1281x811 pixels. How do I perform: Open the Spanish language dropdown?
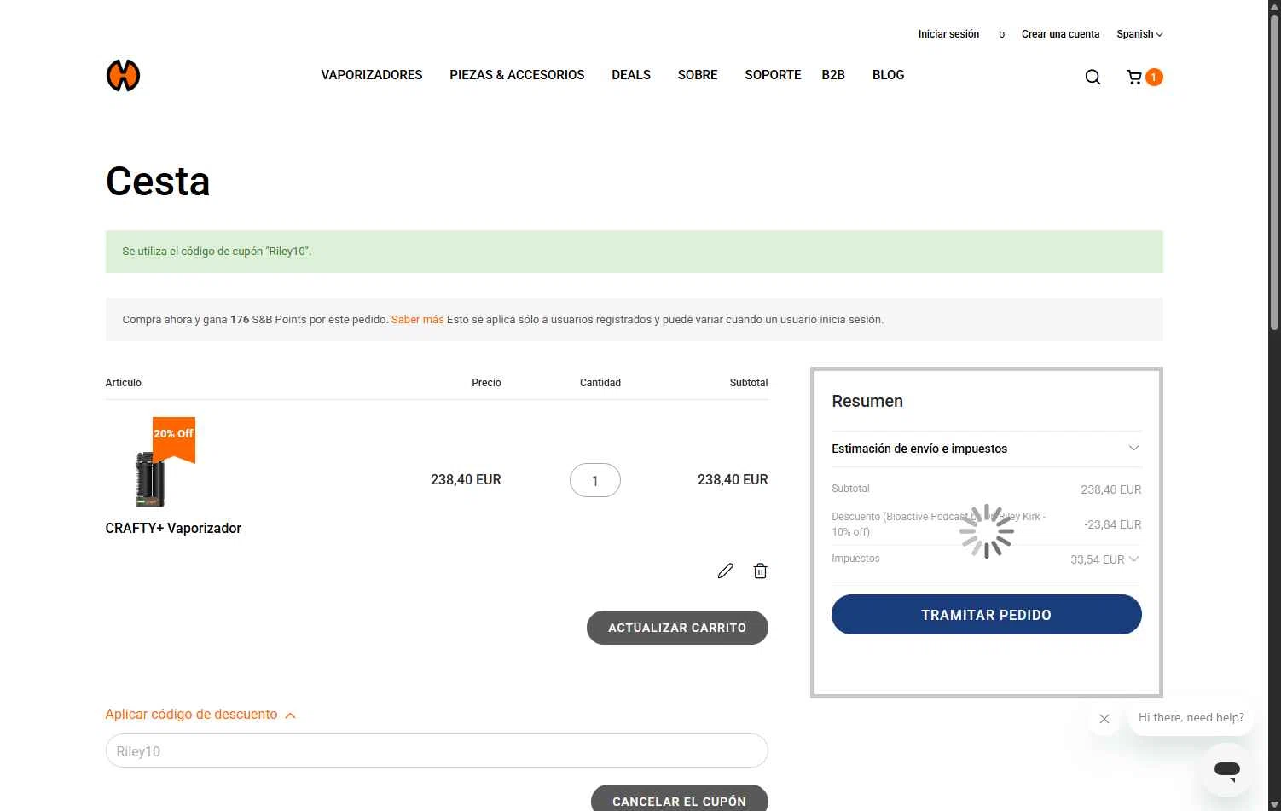[1139, 34]
